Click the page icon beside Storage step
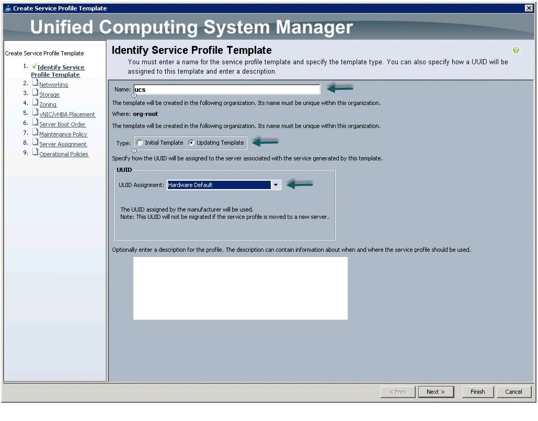 (x=36, y=92)
